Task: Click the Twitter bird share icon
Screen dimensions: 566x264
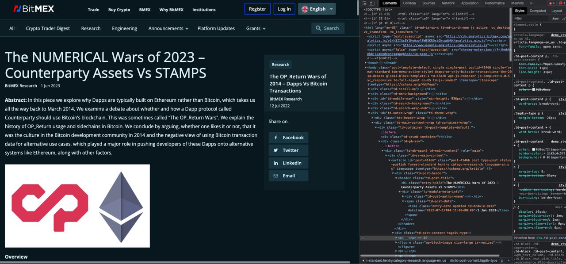Action: click(x=275, y=150)
